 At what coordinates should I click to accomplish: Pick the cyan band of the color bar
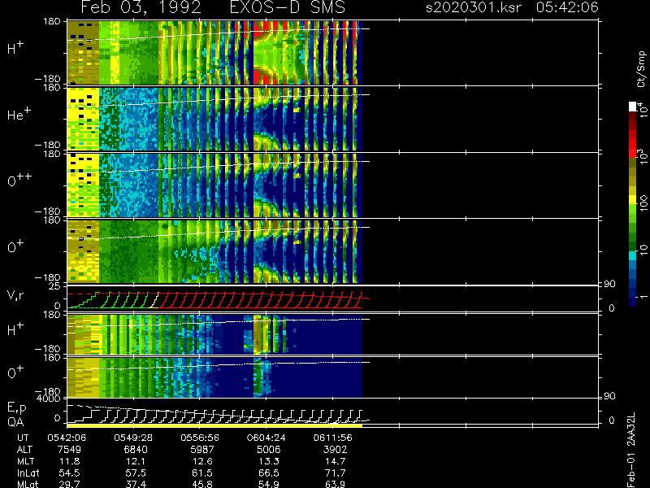click(x=633, y=256)
